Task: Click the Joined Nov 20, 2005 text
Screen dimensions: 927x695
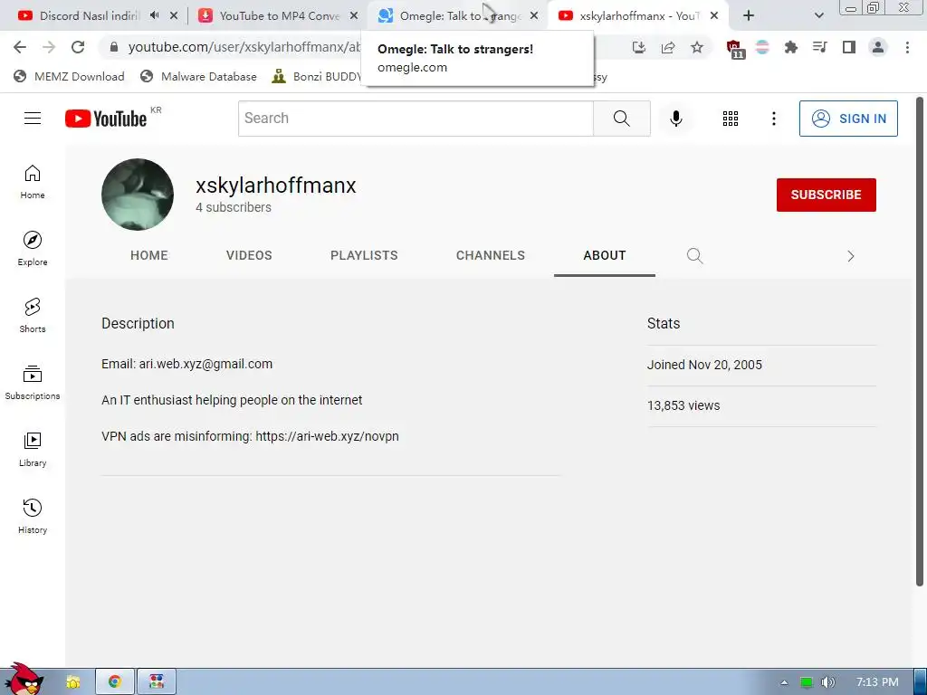Action: pos(704,365)
